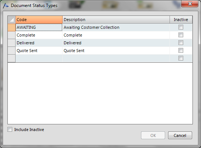Tick Inactive checkbox for Delivered row
The width and height of the screenshot is (201, 148).
(181, 43)
